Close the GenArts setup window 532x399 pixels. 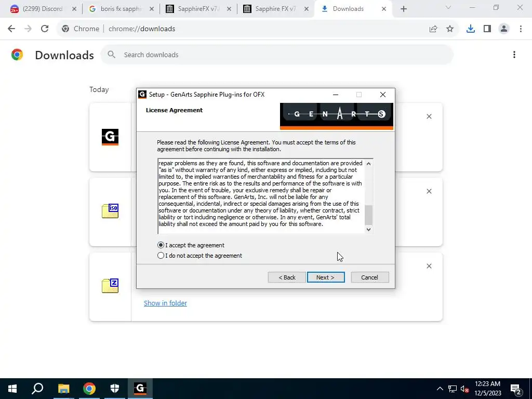[383, 95]
